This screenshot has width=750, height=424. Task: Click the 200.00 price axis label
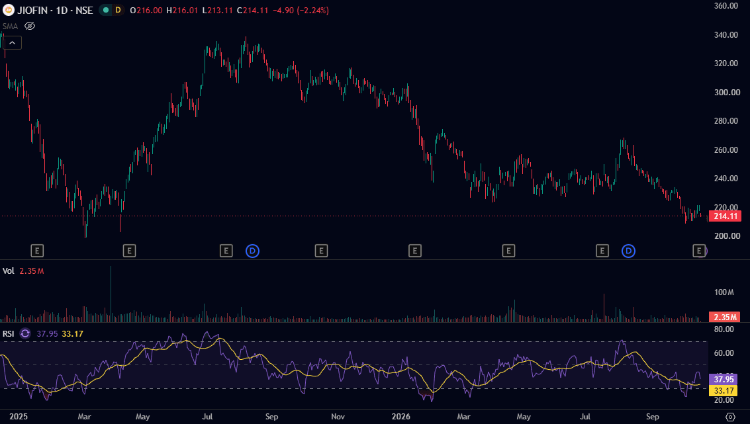tap(726, 235)
